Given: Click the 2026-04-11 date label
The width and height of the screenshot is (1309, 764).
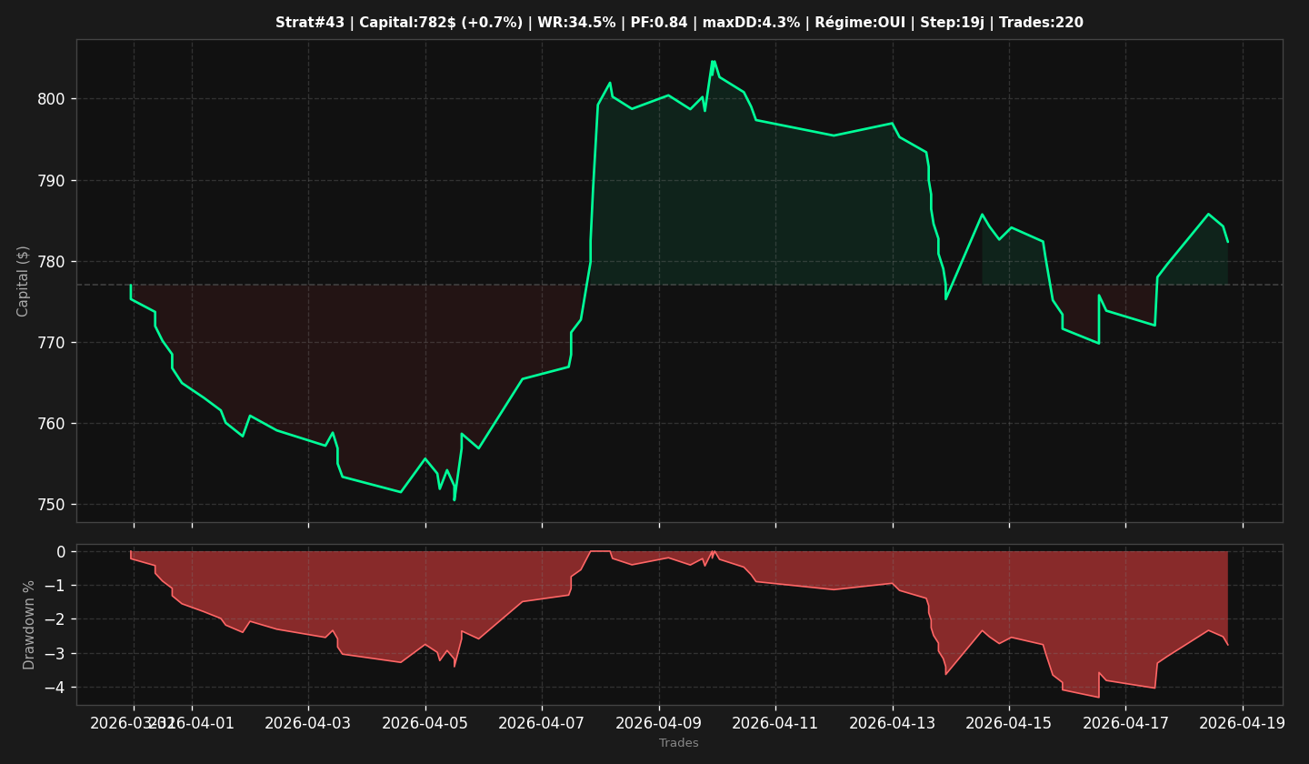Looking at the screenshot, I should pyautogui.click(x=775, y=723).
